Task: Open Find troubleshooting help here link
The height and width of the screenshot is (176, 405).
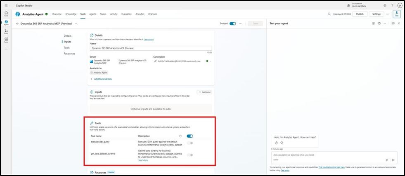Action: click(x=332, y=167)
